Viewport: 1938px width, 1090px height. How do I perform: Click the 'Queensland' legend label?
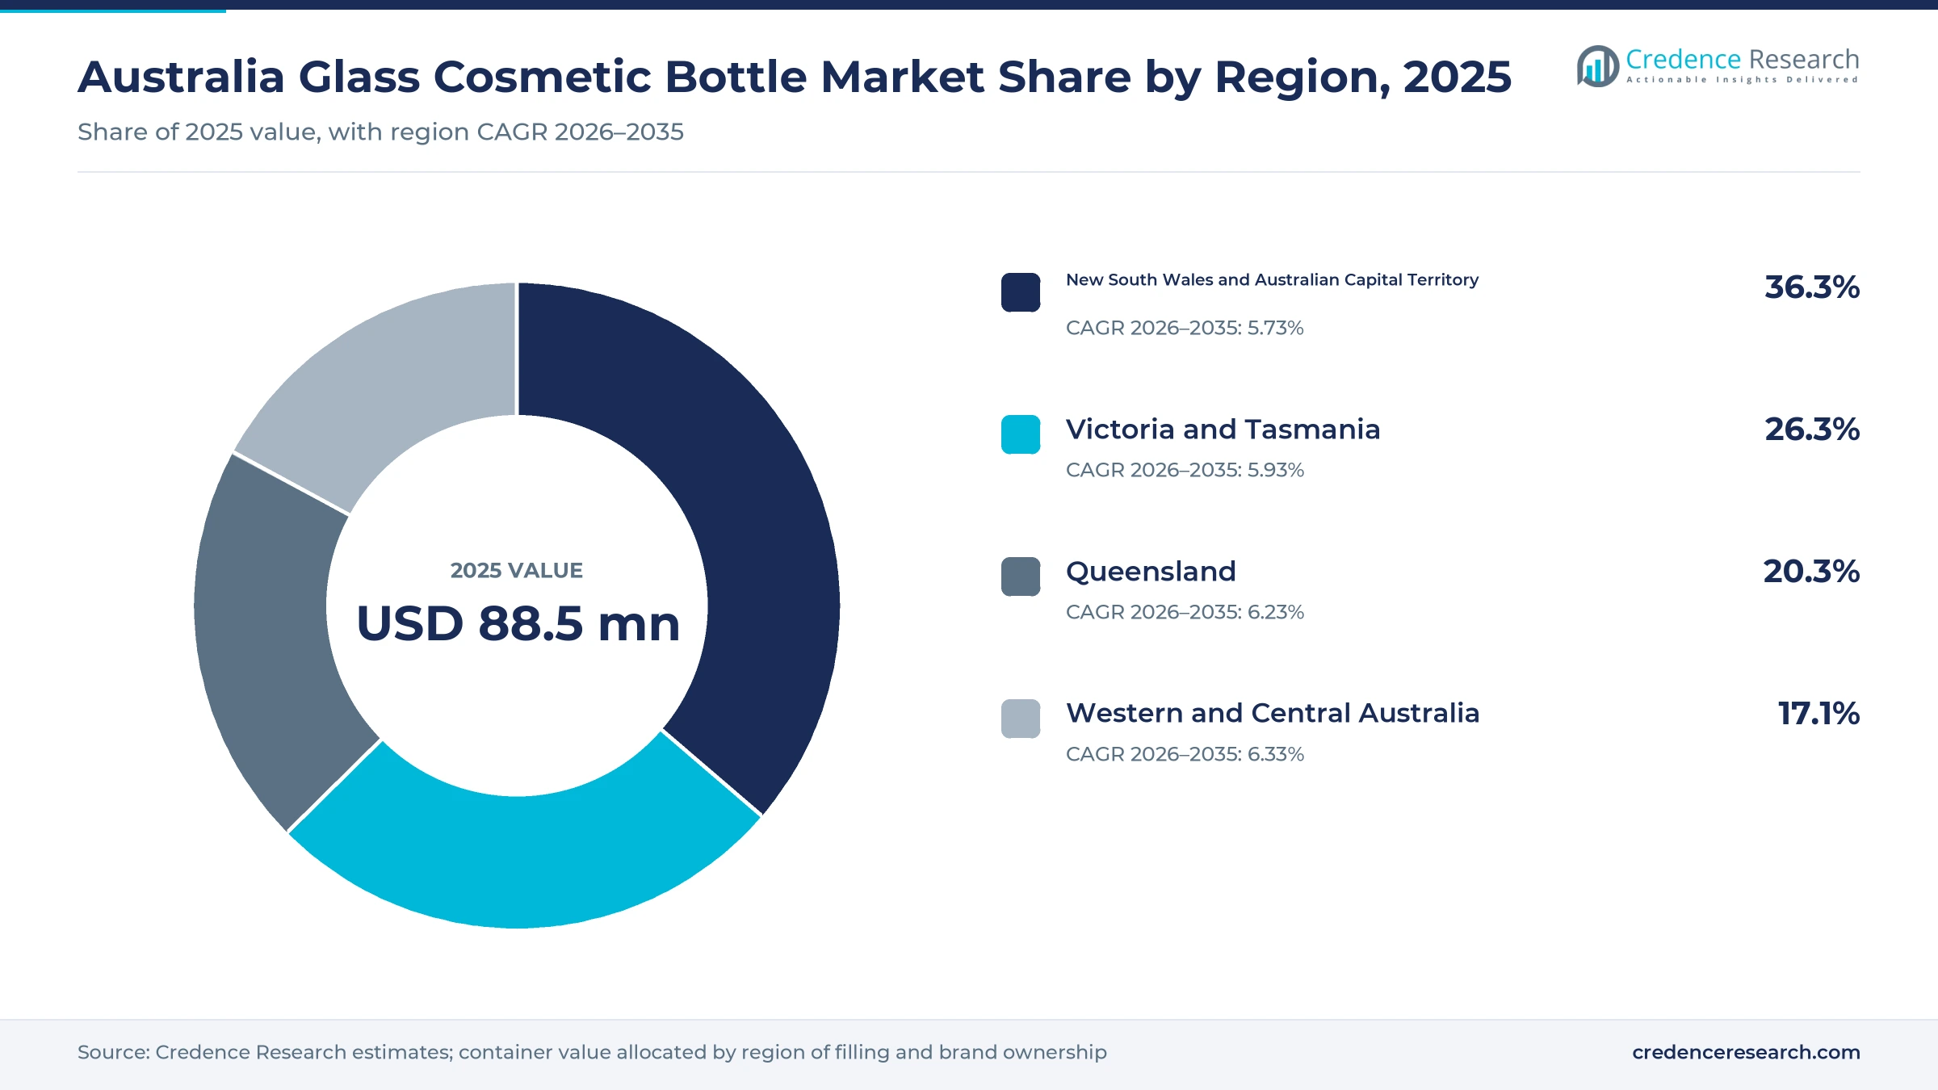click(x=1151, y=571)
